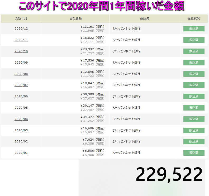Select the ¥30,147 tax-included amount
This screenshot has width=209, height=196.
click(x=93, y=106)
